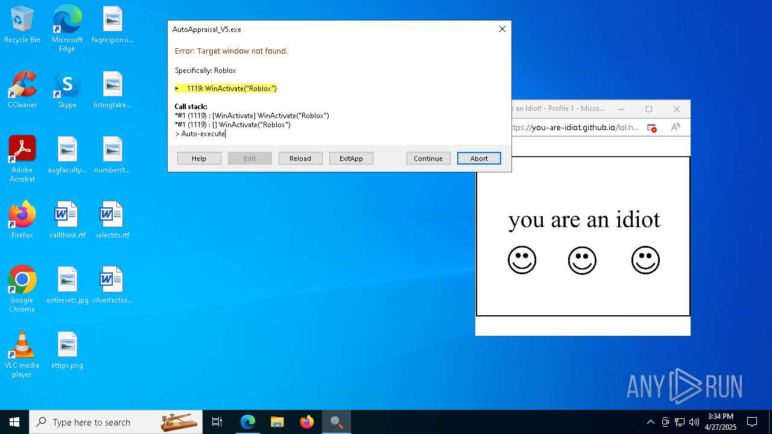Select callthink.rtf document

pyautogui.click(x=67, y=221)
